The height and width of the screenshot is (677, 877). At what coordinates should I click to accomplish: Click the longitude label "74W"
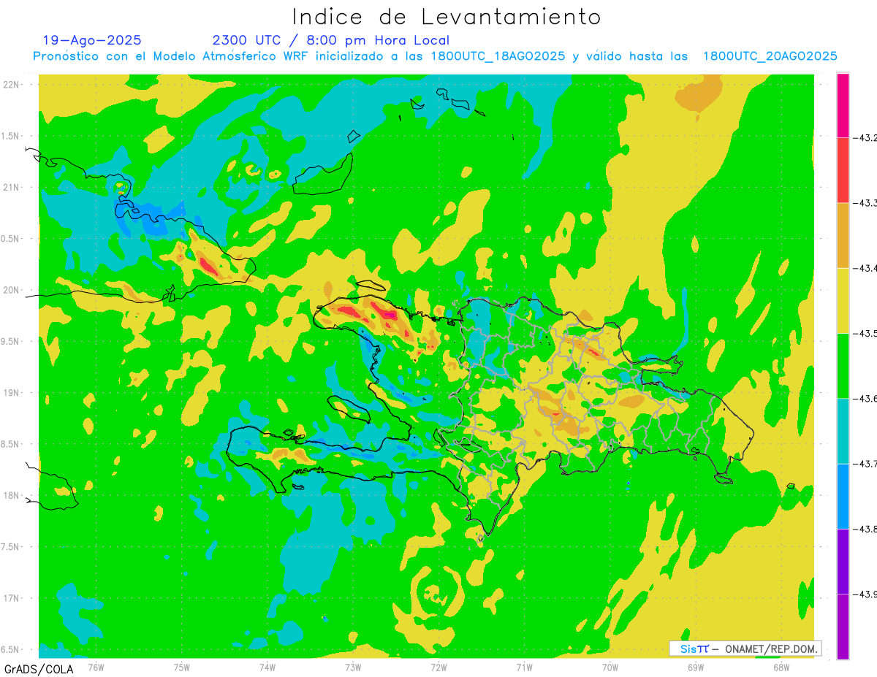click(267, 667)
